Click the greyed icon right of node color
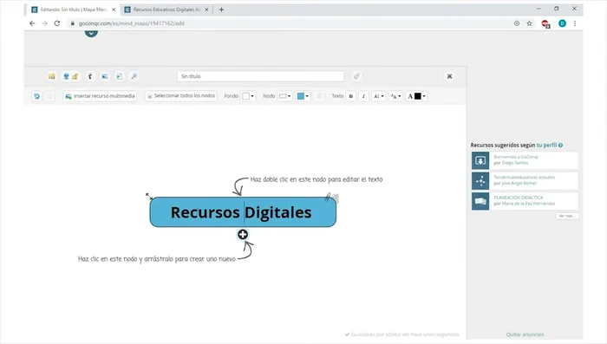 [x=319, y=96]
